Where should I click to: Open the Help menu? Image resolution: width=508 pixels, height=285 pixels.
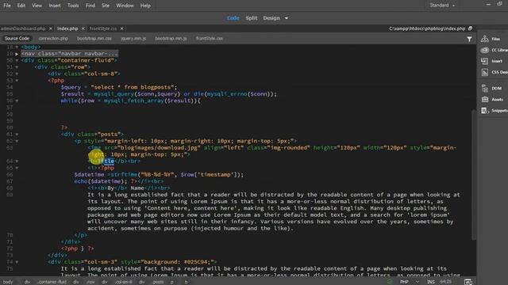pyautogui.click(x=145, y=6)
